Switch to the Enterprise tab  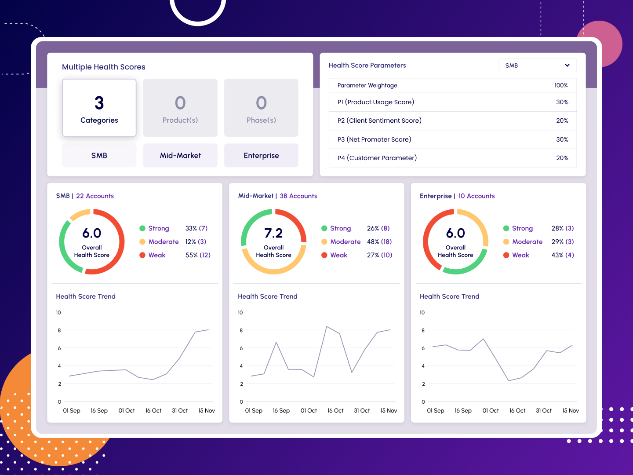(261, 155)
